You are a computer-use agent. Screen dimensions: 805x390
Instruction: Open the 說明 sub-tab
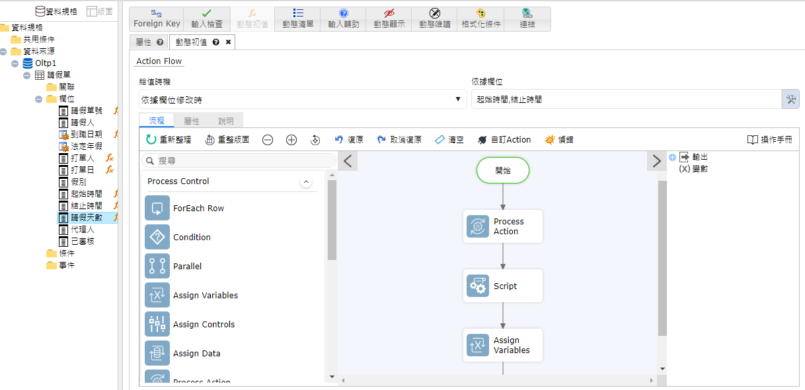[x=225, y=121]
